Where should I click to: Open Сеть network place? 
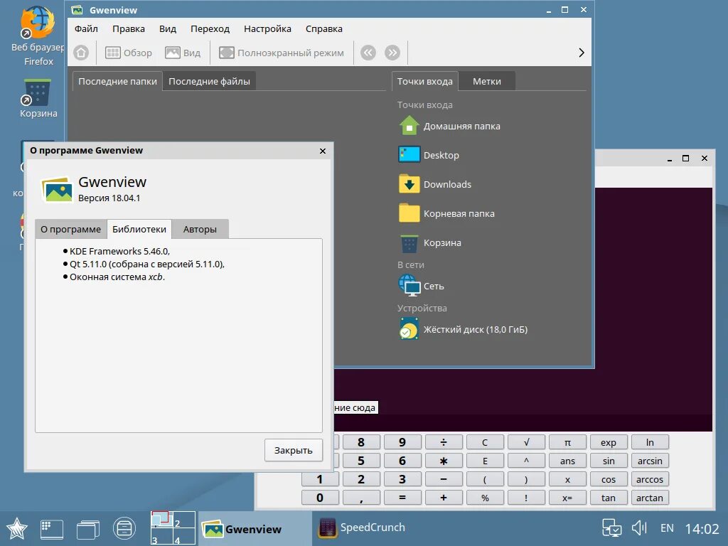tap(421, 286)
